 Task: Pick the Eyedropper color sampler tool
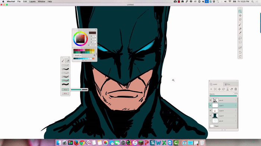coord(240,33)
